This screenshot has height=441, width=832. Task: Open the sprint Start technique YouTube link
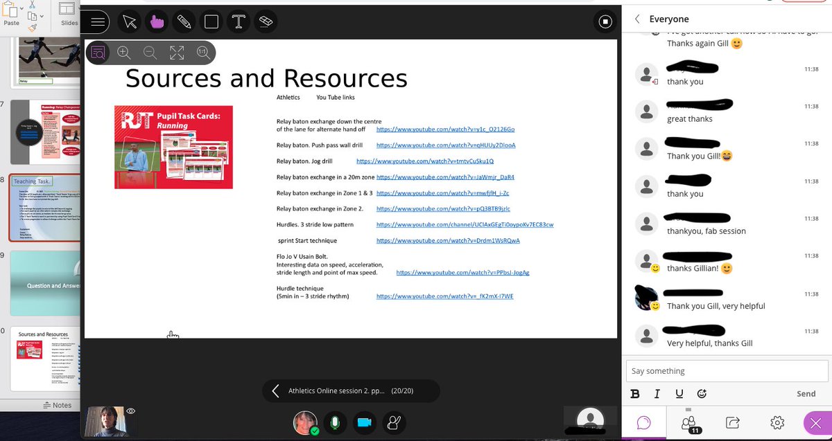448,241
